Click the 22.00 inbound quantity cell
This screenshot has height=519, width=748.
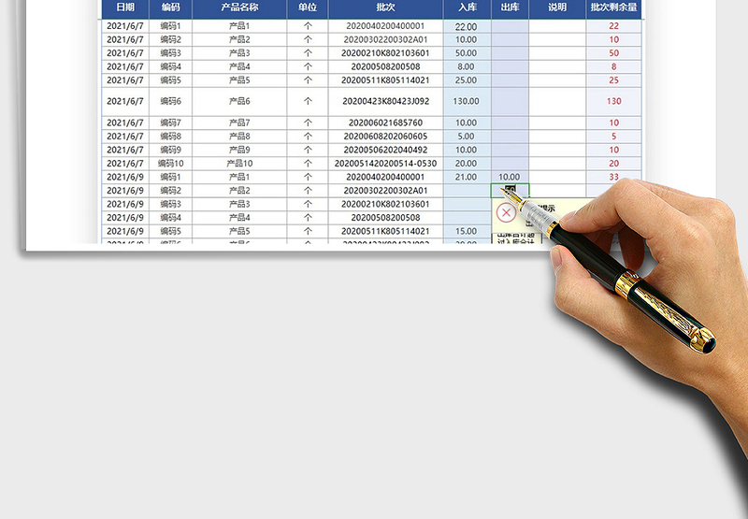point(466,26)
